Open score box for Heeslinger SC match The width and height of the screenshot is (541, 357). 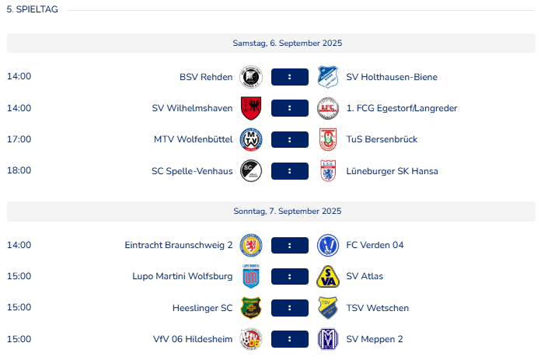290,308
